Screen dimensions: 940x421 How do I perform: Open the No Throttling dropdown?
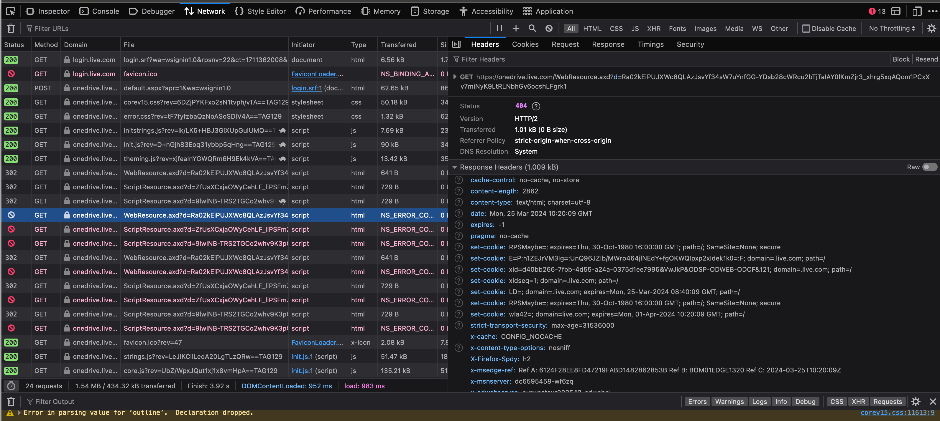click(891, 29)
